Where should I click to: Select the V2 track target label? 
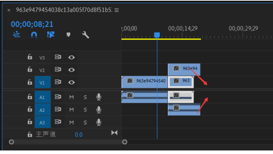pyautogui.click(x=42, y=70)
